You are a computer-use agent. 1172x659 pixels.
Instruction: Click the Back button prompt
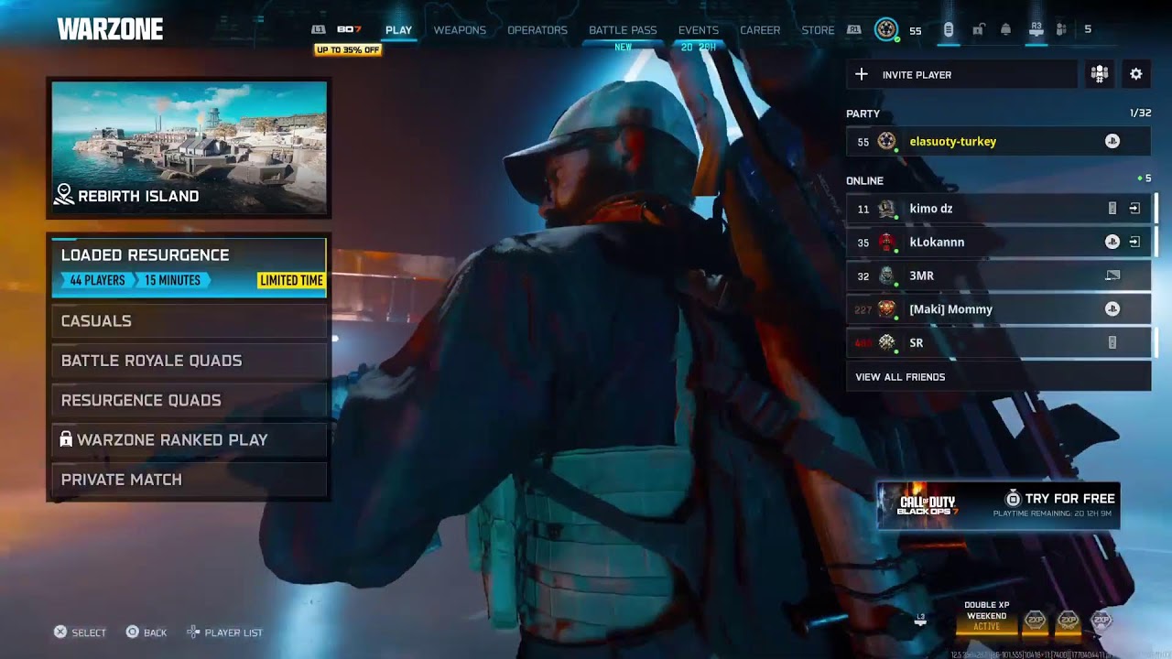pyautogui.click(x=146, y=632)
